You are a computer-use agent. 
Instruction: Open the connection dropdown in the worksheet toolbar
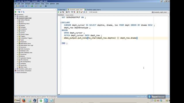coord(168,12)
